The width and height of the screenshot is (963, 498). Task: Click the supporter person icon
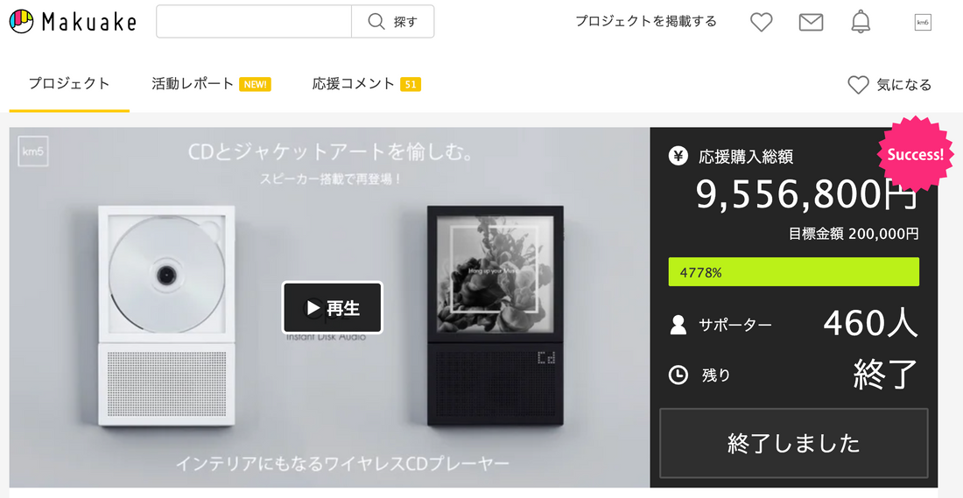(678, 325)
